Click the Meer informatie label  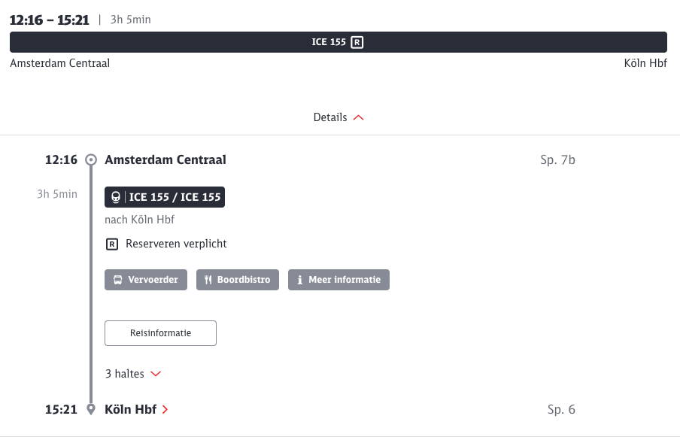tap(345, 280)
